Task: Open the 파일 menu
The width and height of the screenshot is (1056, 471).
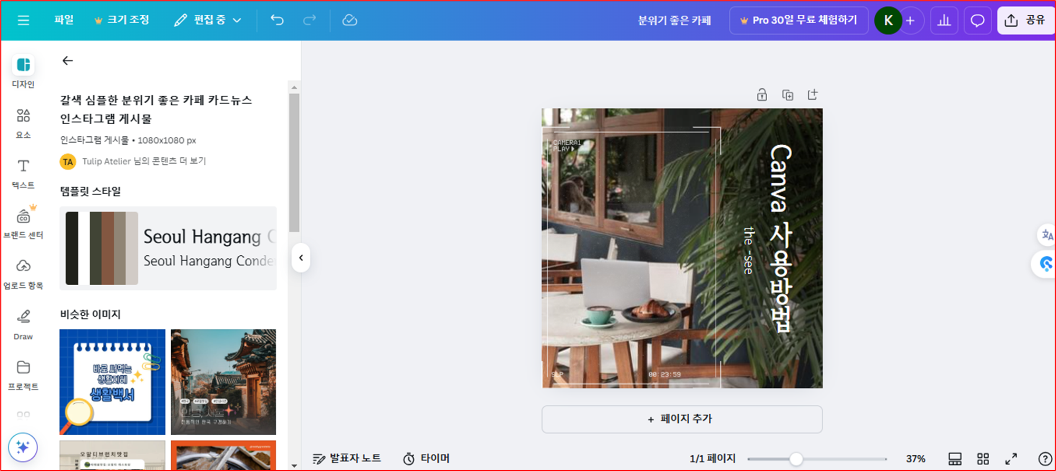Action: click(x=64, y=20)
